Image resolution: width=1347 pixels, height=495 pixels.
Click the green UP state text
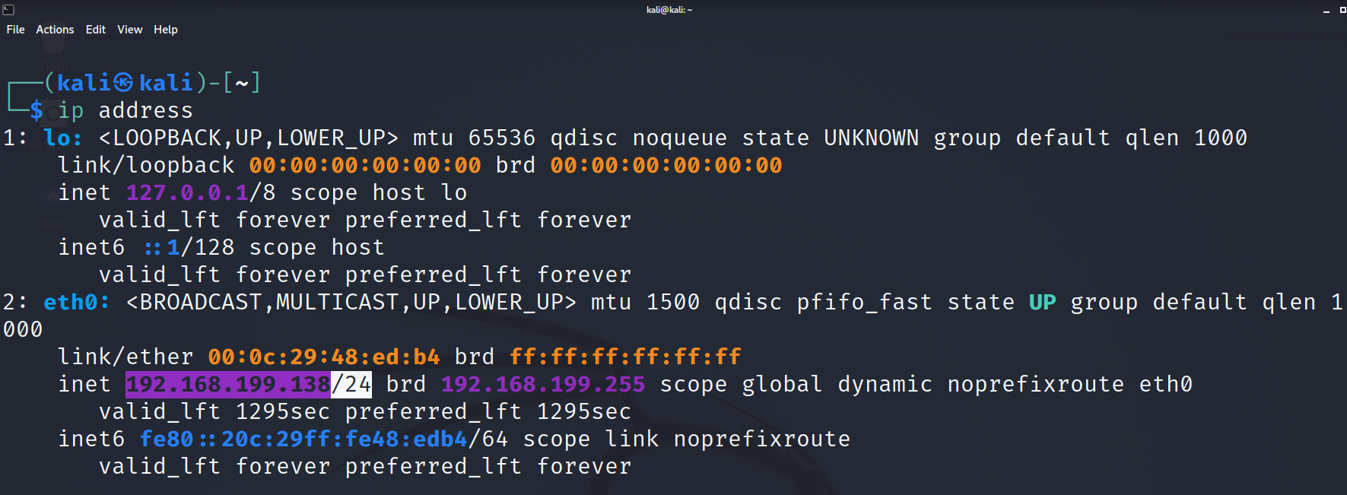tap(1042, 303)
